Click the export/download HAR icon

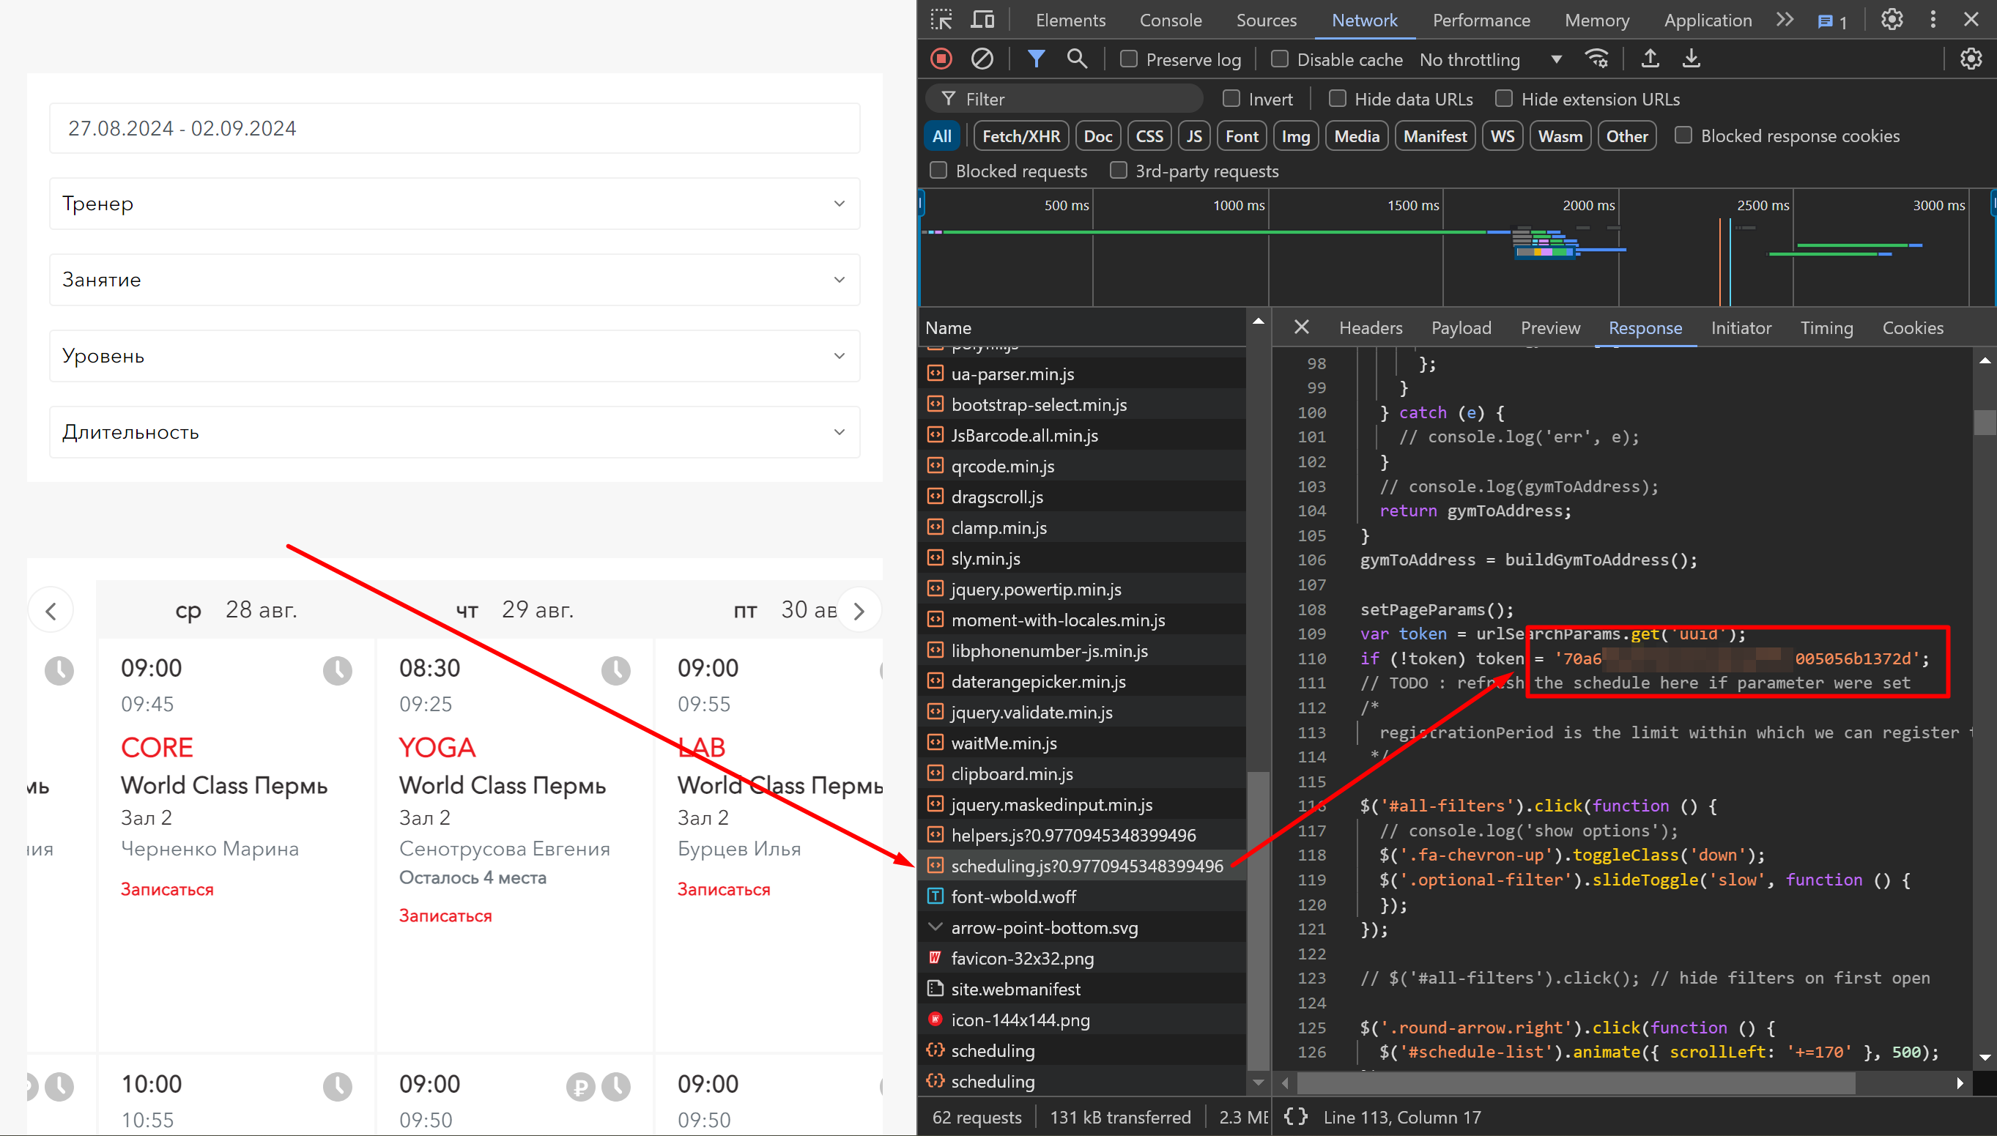(x=1691, y=59)
